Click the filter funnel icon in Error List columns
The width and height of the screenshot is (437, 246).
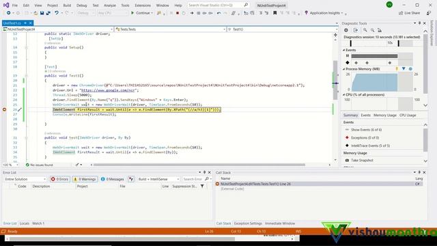(x=202, y=186)
